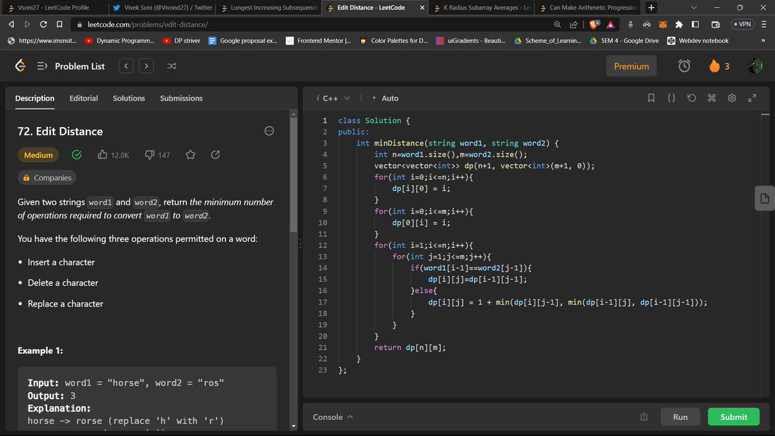Image resolution: width=775 pixels, height=436 pixels.
Task: Go to the previous problem arrow
Action: click(127, 66)
